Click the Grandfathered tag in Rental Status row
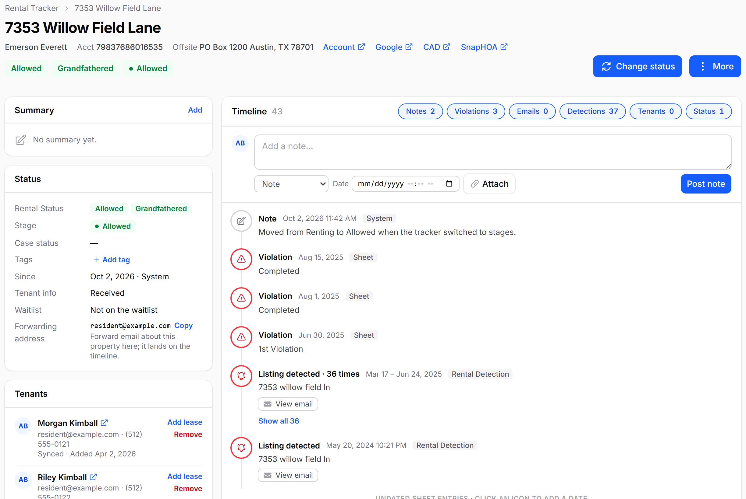Image resolution: width=746 pixels, height=499 pixels. pyautogui.click(x=161, y=209)
